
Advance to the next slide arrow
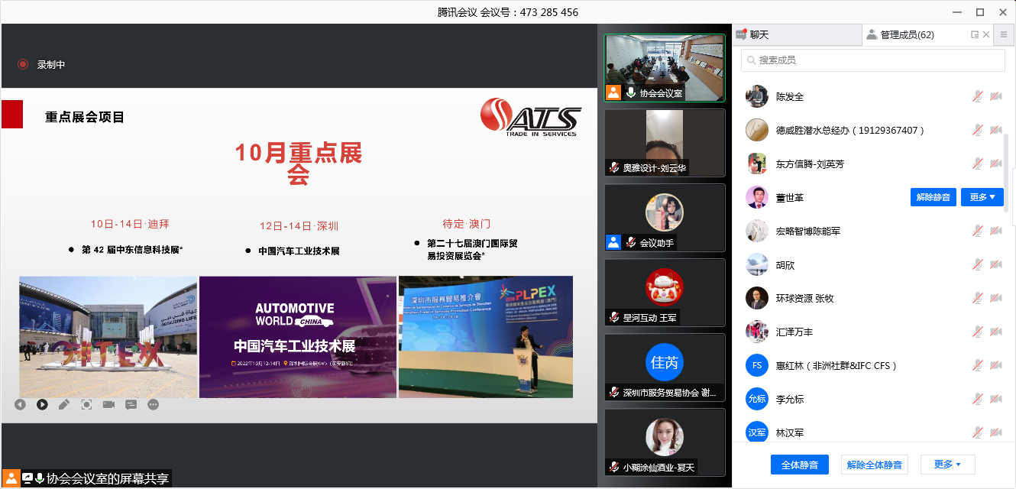(x=42, y=404)
